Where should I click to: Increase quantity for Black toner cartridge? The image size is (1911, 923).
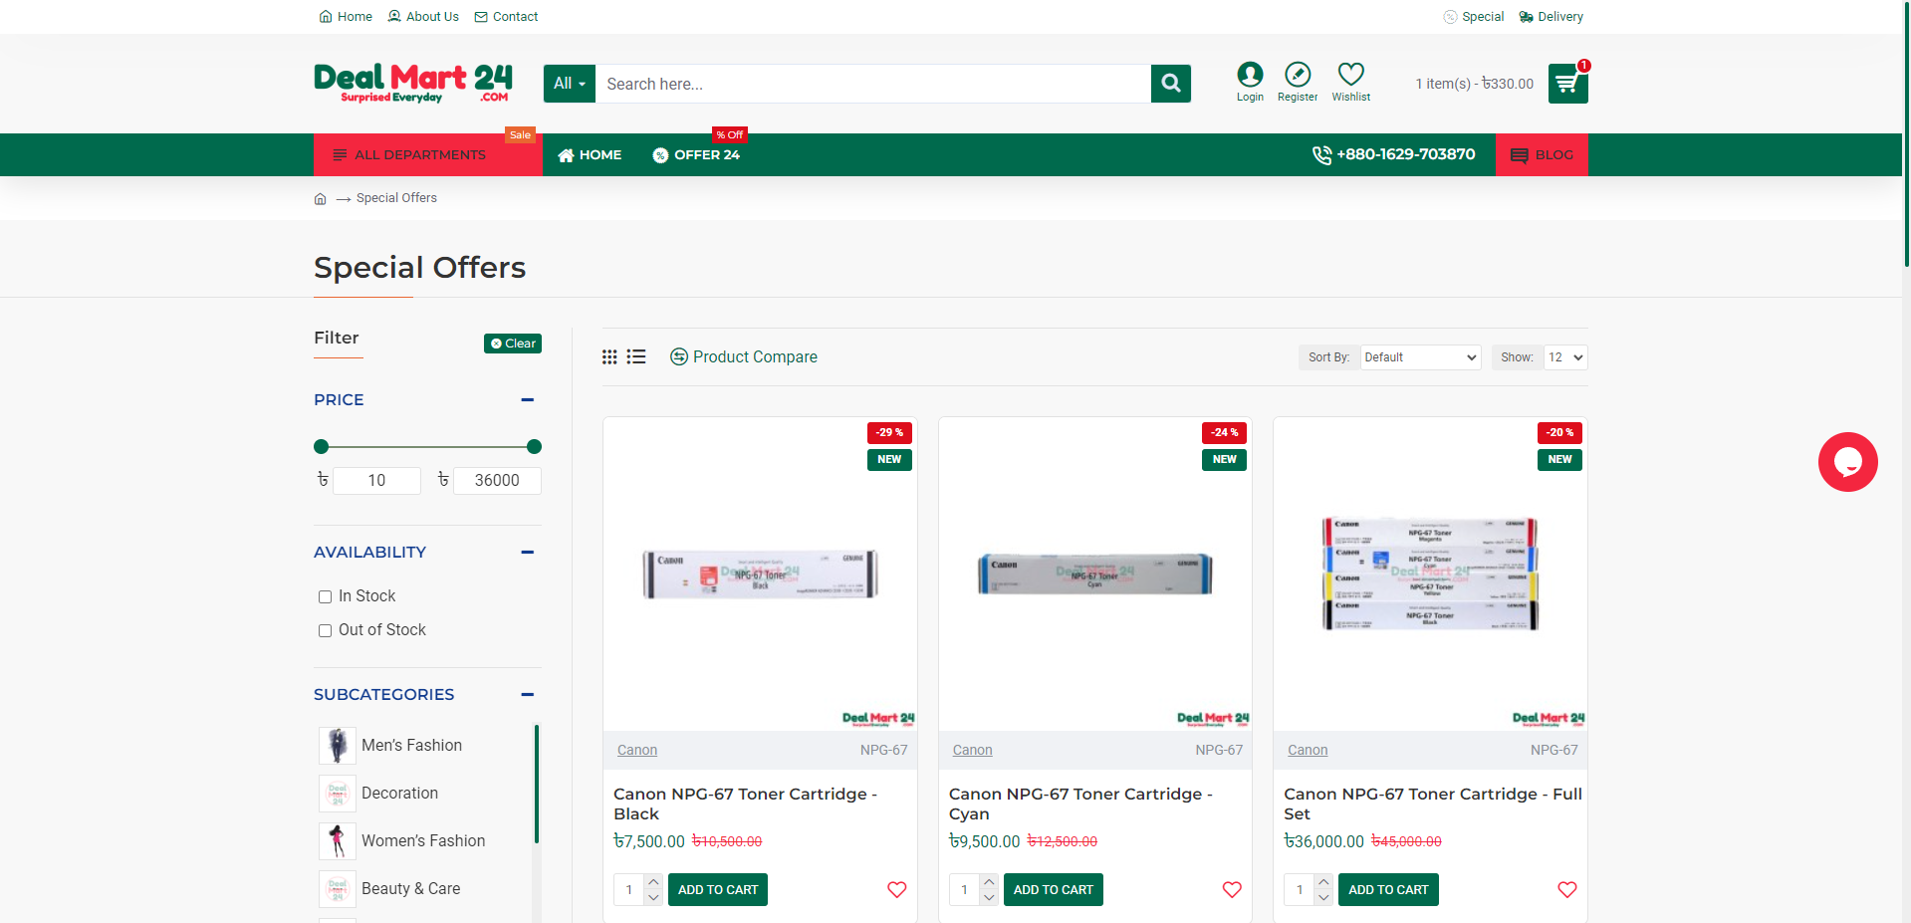[653, 882]
